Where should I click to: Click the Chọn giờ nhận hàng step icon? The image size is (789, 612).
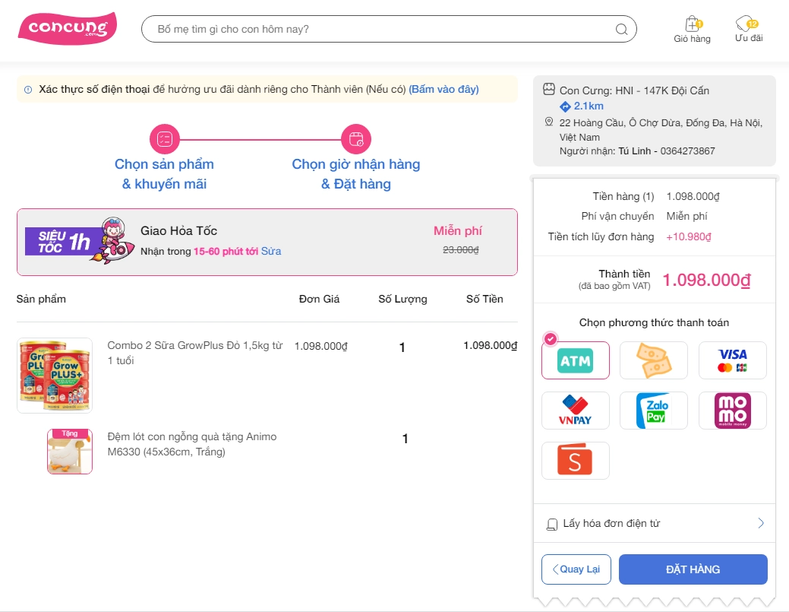[355, 139]
